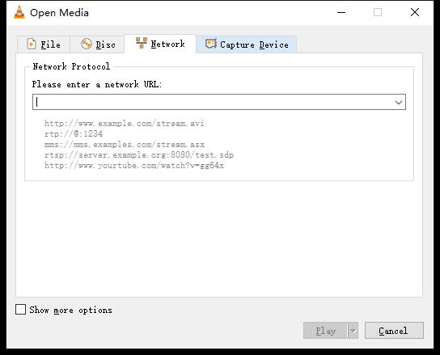Open the Disc tab
Image resolution: width=440 pixels, height=355 pixels.
click(97, 44)
